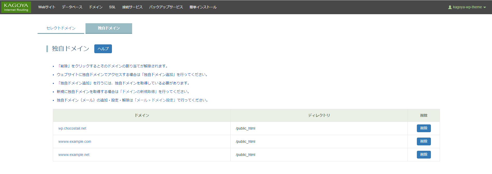Select the 独自ドメイン tab
The image size is (492, 174).
[x=109, y=28]
